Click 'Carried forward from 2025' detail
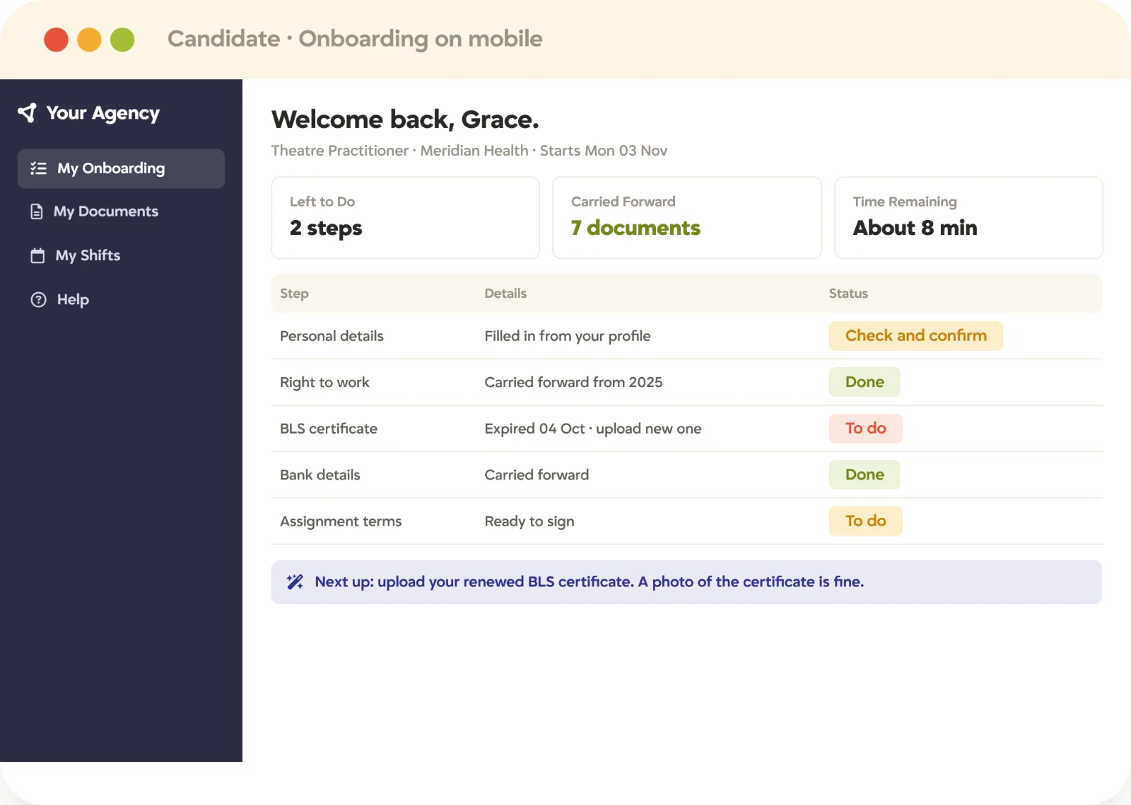This screenshot has height=805, width=1131. (x=573, y=382)
